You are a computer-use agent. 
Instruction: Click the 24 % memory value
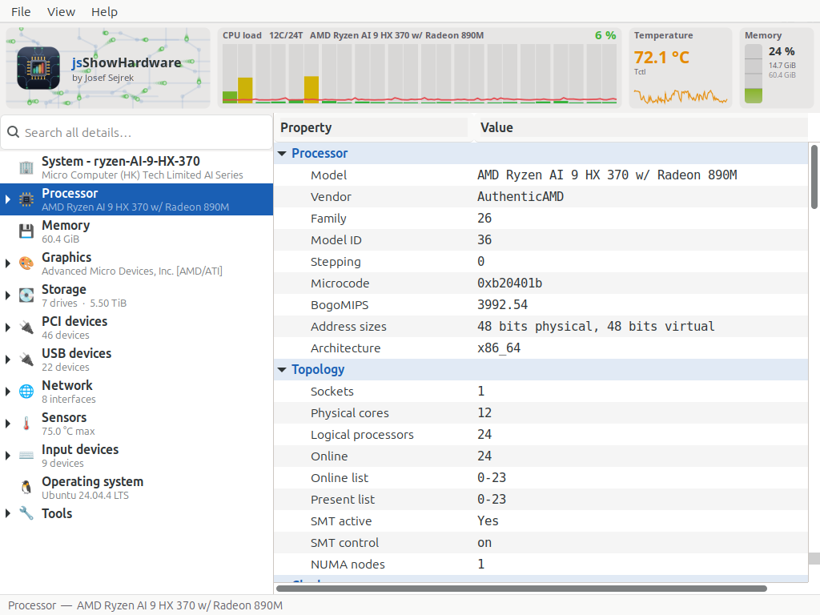coord(782,51)
